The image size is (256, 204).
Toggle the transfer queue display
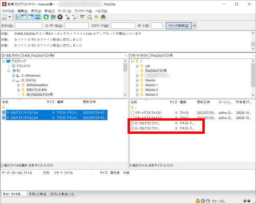pos(38,17)
